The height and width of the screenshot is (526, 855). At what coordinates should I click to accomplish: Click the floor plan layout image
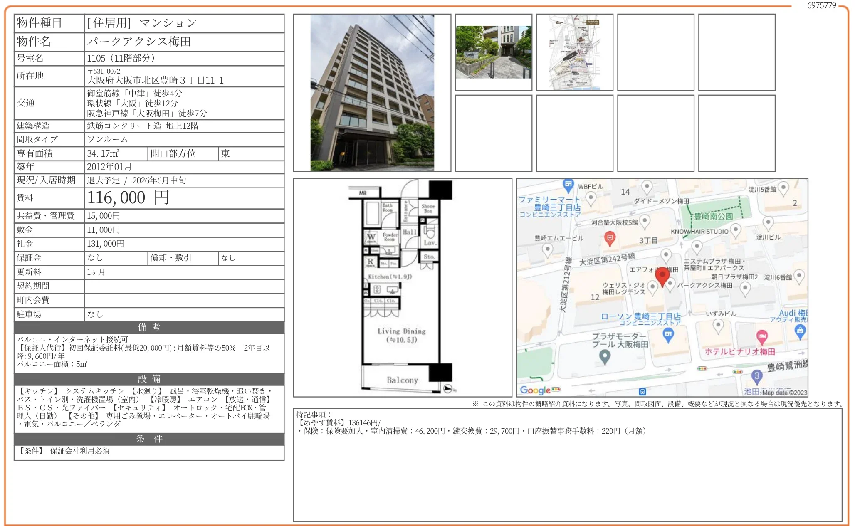(402, 287)
